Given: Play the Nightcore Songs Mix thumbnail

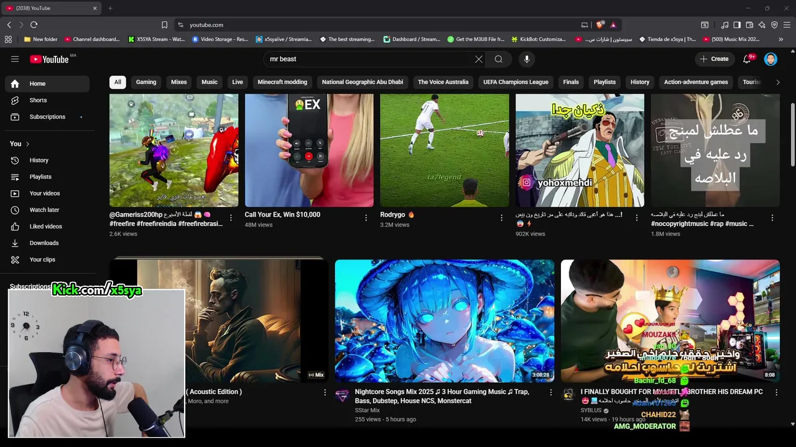Looking at the screenshot, I should click(x=444, y=320).
